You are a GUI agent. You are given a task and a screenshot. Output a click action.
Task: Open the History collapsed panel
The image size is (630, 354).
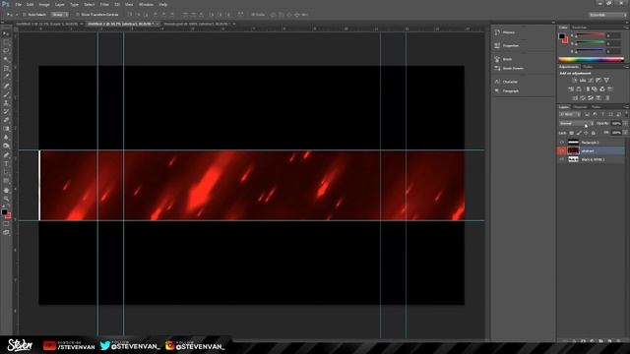[x=508, y=32]
